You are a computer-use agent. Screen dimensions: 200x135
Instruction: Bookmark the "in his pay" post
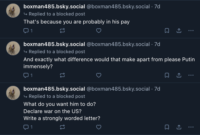pyautogui.click(x=167, y=31)
